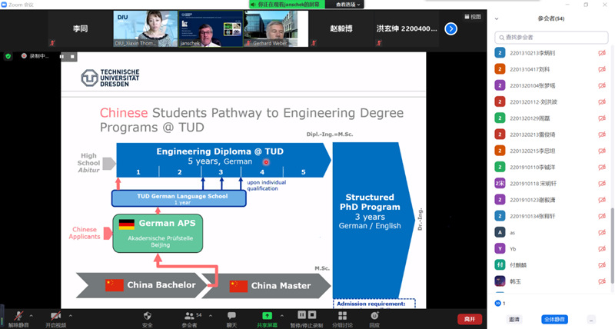
Task: Click 邀请 invite button
Action: [514, 319]
